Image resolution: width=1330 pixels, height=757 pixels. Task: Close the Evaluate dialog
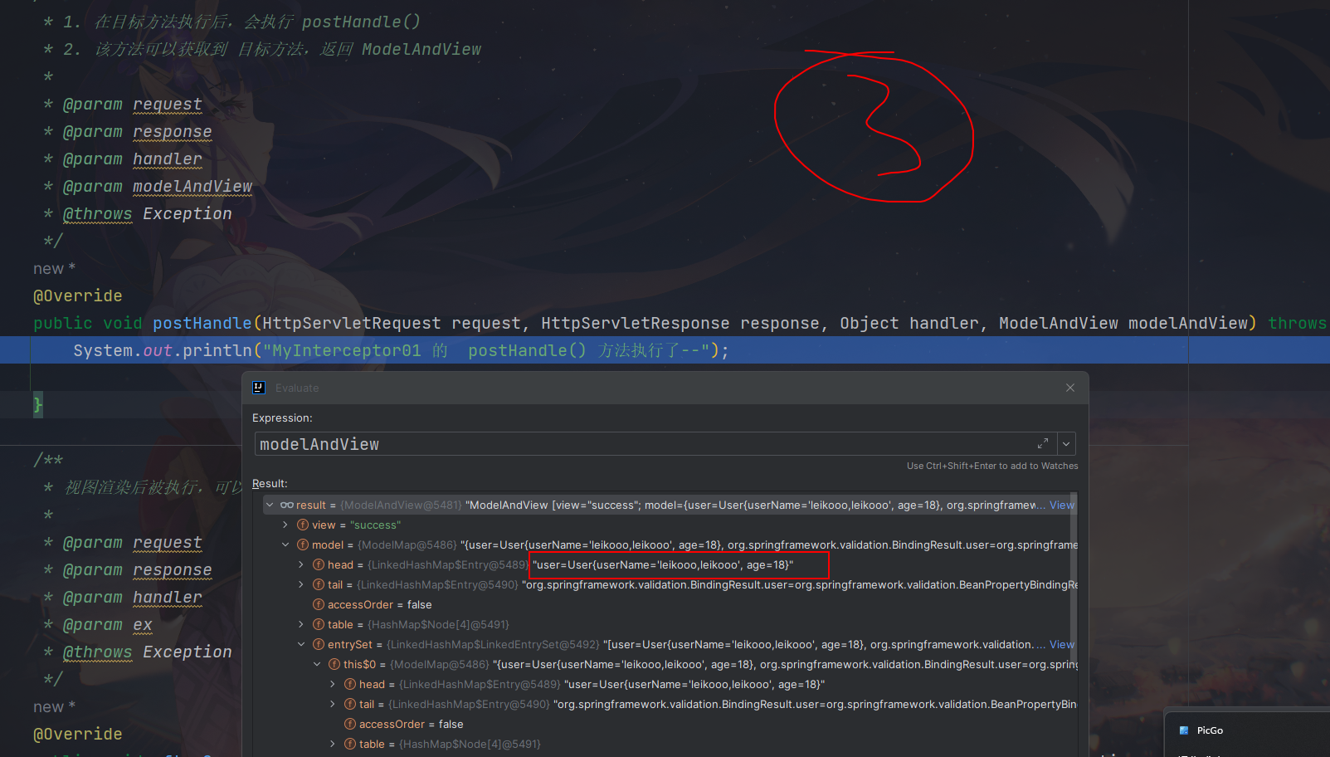pyautogui.click(x=1070, y=388)
